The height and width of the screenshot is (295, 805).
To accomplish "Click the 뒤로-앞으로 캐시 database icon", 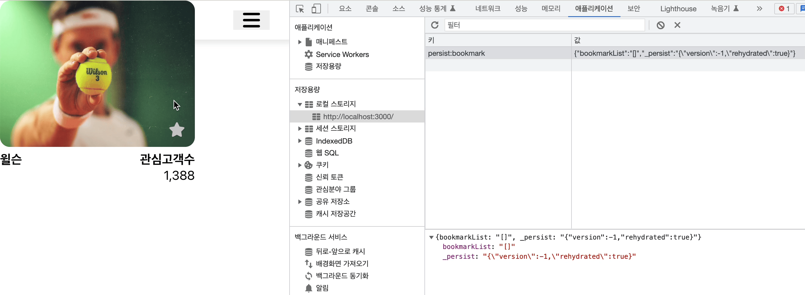I will [x=308, y=251].
